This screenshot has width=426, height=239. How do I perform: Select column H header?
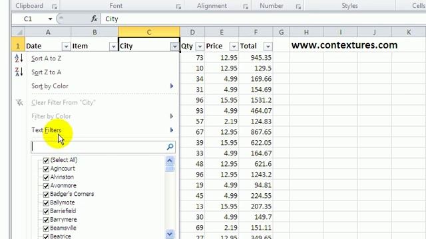pyautogui.click(x=306, y=33)
